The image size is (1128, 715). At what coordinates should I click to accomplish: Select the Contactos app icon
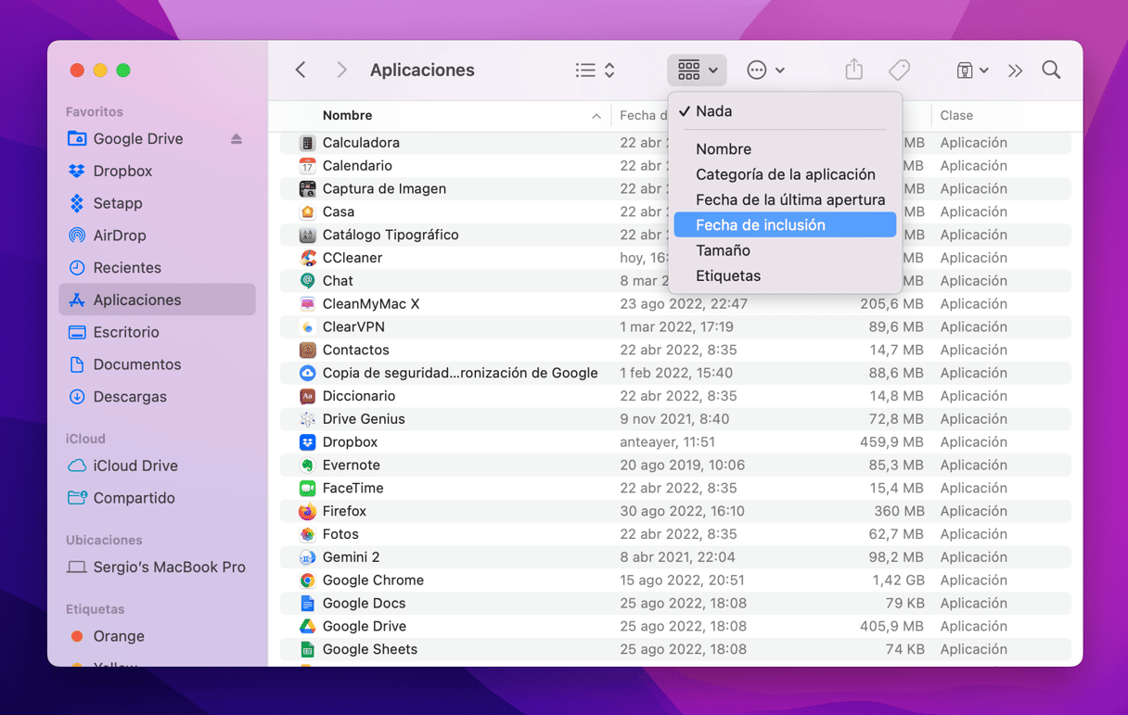tap(307, 350)
